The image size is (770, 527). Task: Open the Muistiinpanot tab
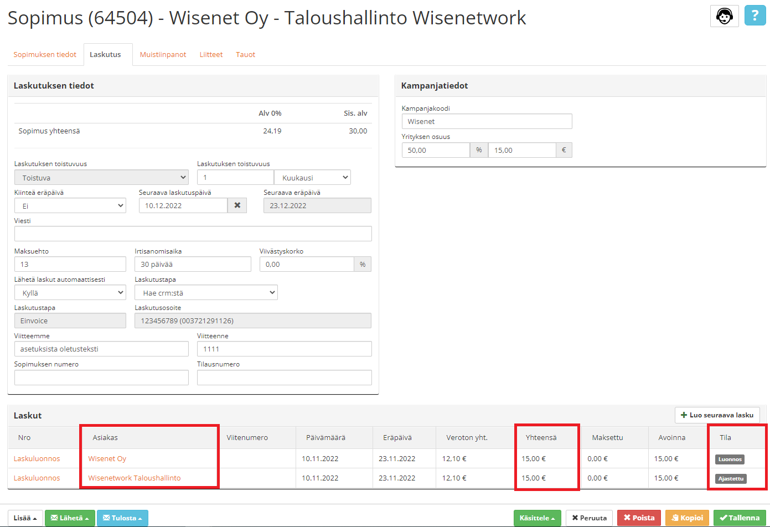(x=163, y=54)
